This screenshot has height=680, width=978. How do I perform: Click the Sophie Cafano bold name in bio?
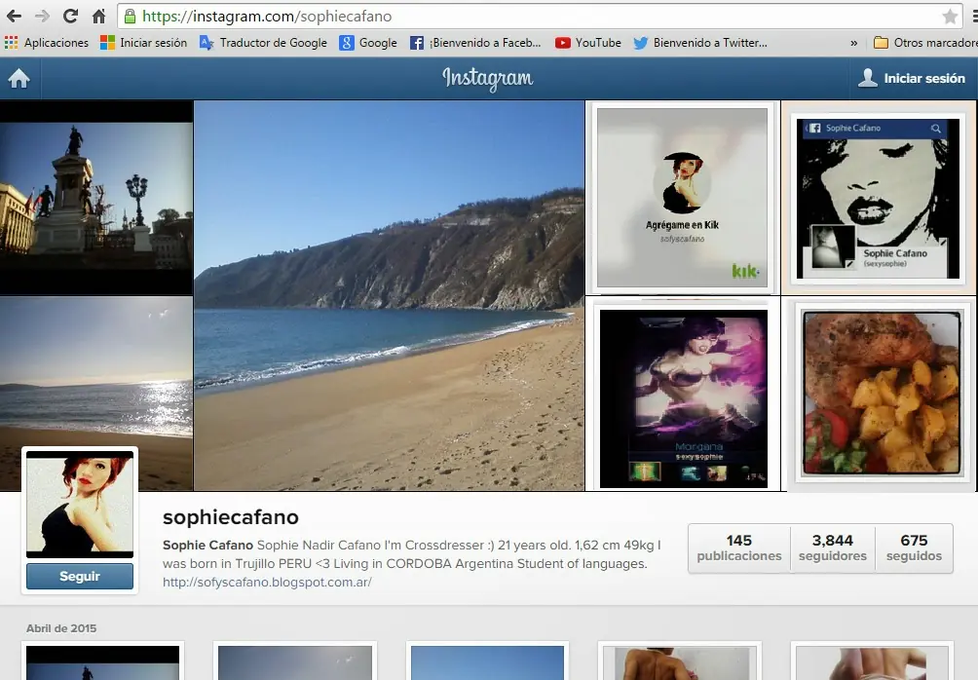(207, 545)
